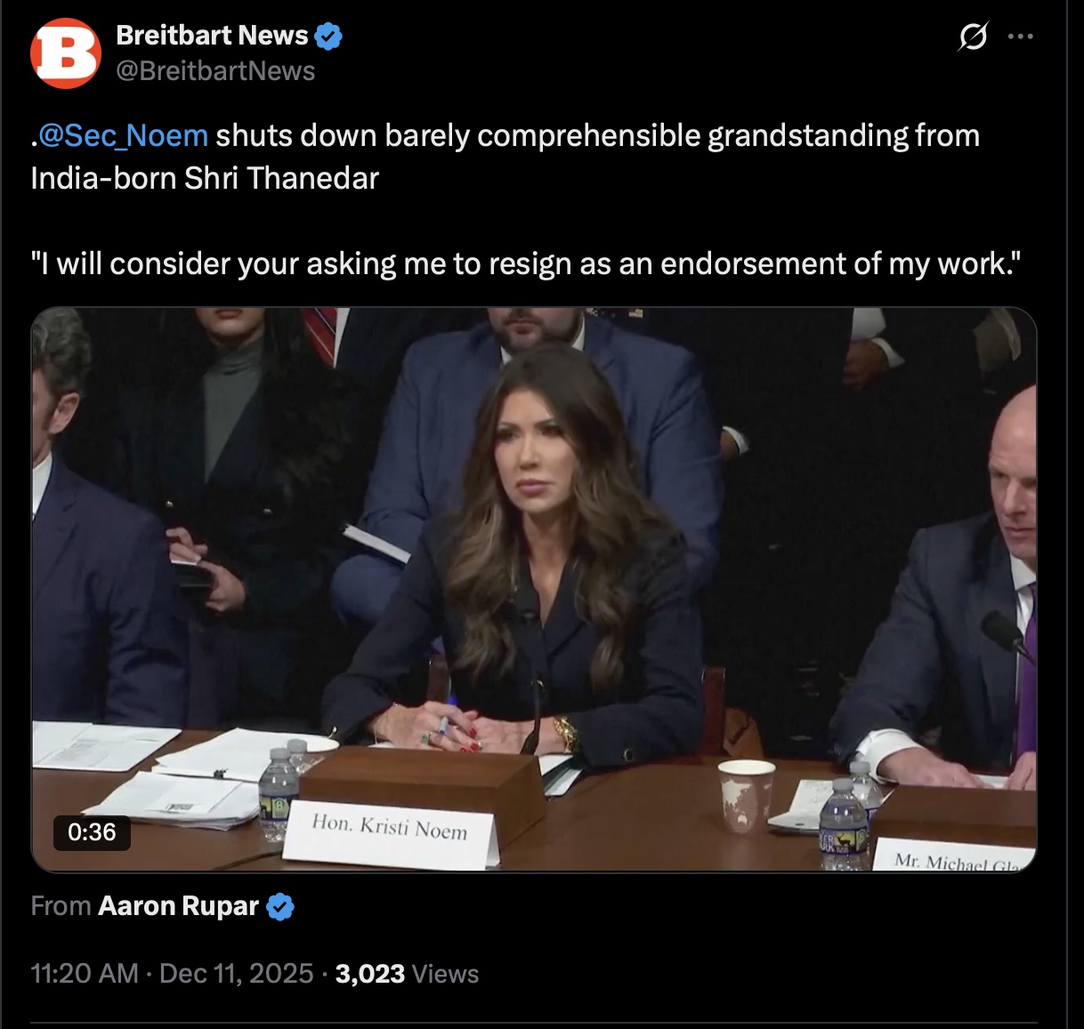Open the three-dot more options menu
The width and height of the screenshot is (1084, 1029).
point(1020,36)
